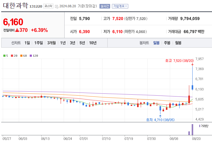
Task: Switch to 주봉 weekly candle chart
Action: (167, 43)
